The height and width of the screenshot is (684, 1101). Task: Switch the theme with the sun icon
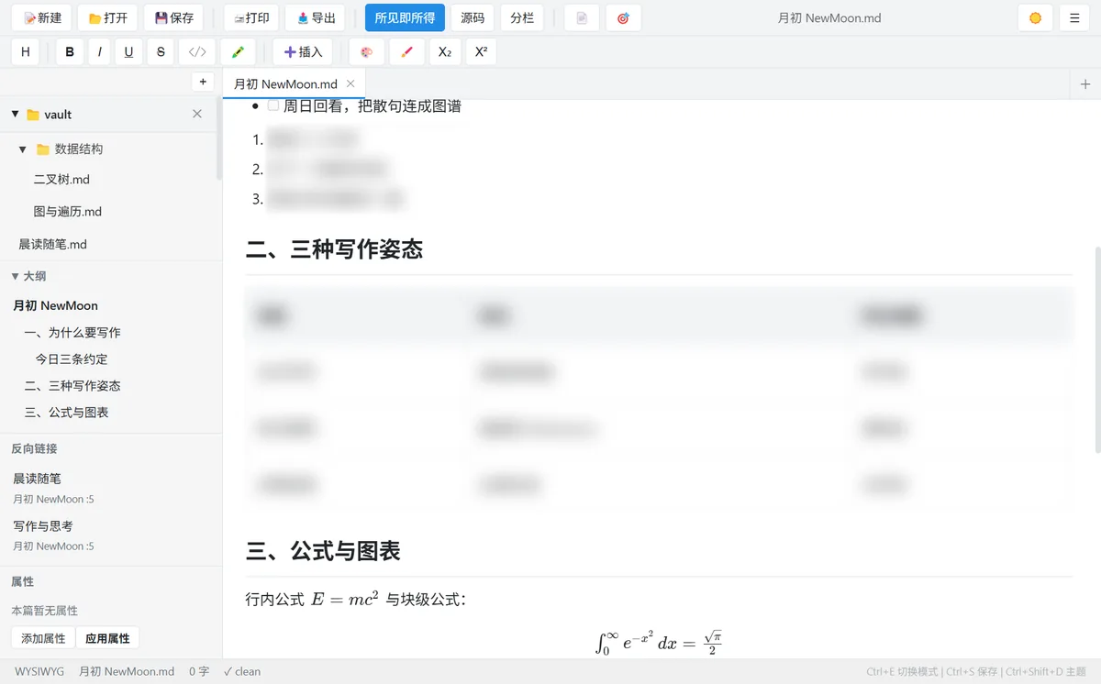pos(1036,17)
